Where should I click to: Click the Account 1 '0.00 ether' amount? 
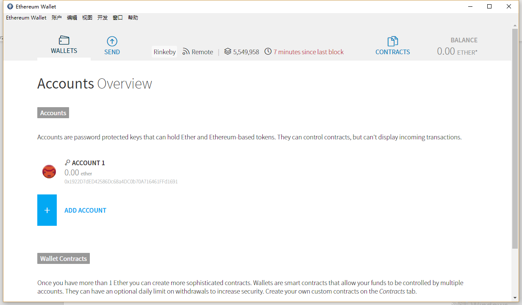click(78, 172)
